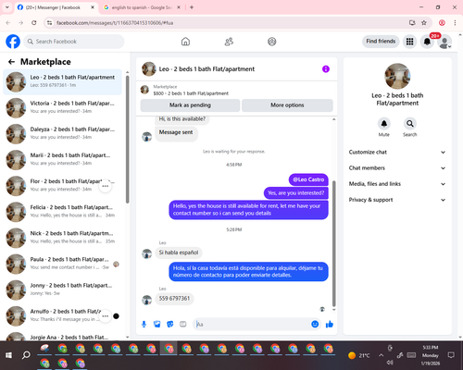Open the account profile avatar menu

tap(444, 42)
